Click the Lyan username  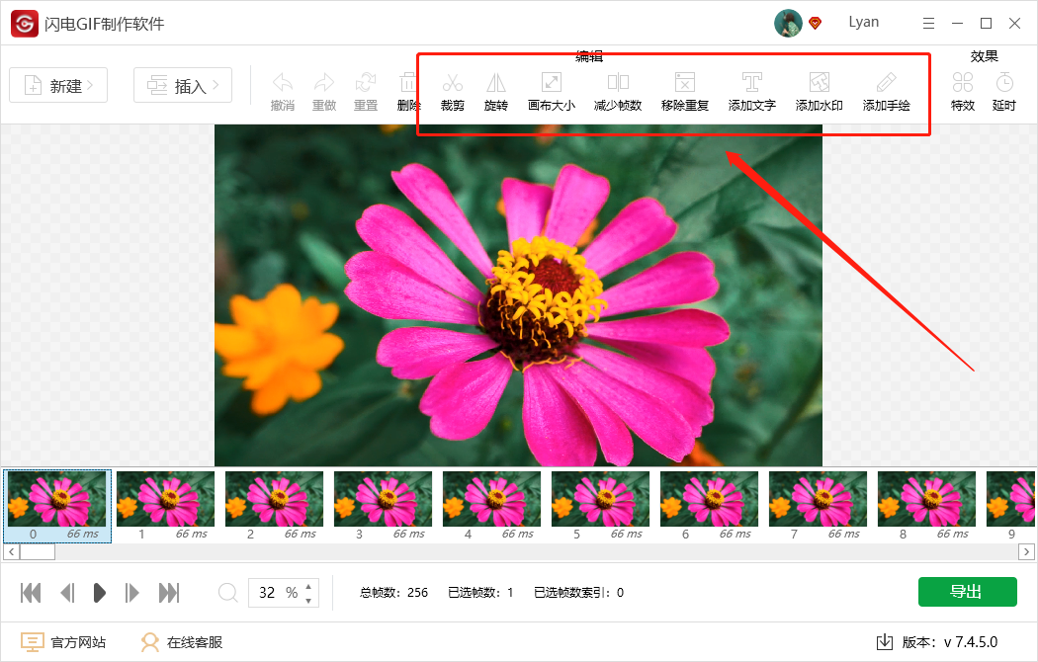864,22
